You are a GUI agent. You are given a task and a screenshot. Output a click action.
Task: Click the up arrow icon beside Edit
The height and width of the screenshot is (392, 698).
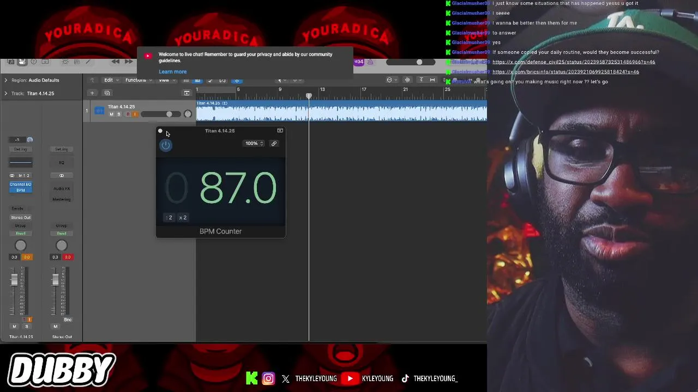tap(92, 80)
